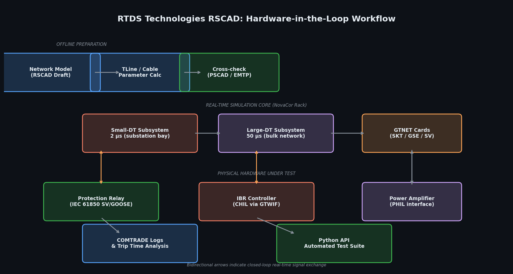Click the OFFLINE PREPARATION section label
The height and width of the screenshot is (274, 513).
tap(81, 44)
